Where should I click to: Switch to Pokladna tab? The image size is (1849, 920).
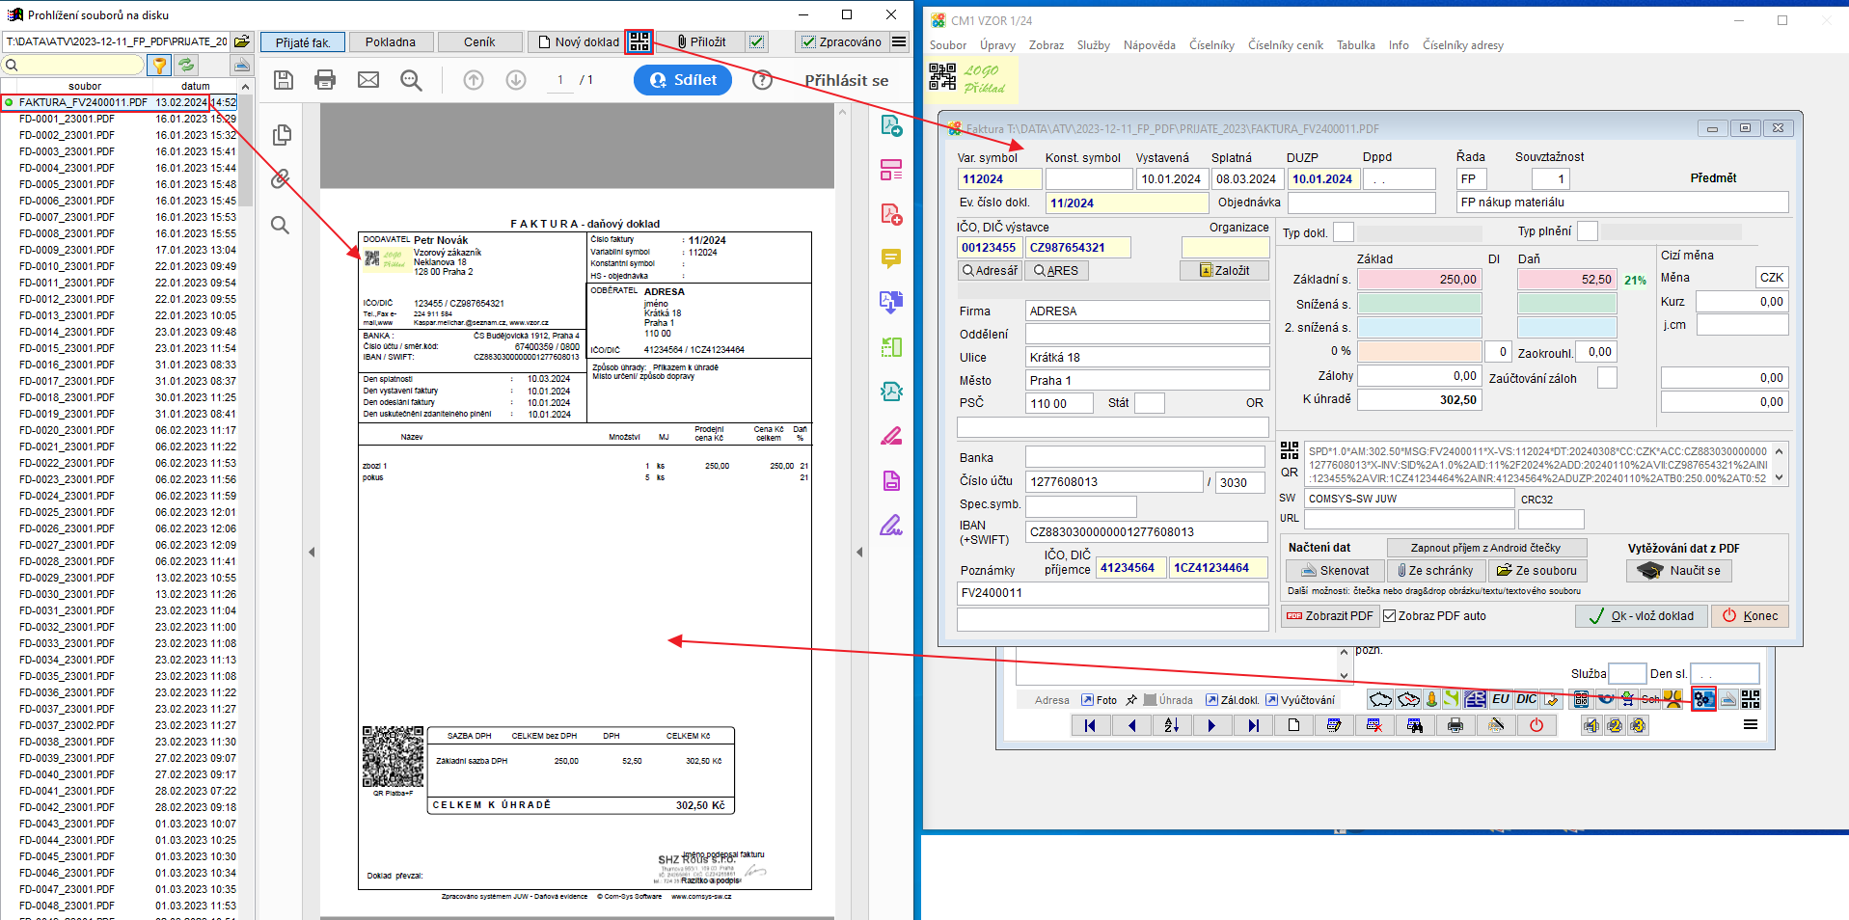[x=391, y=41]
